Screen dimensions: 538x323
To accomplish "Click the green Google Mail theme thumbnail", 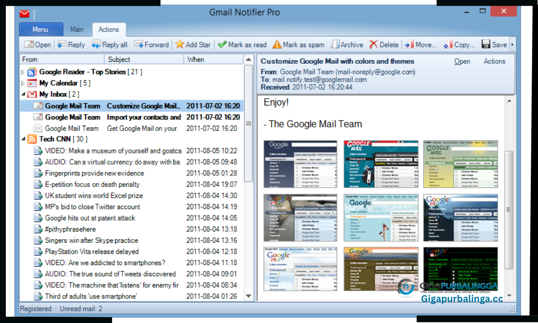I will pos(460,164).
